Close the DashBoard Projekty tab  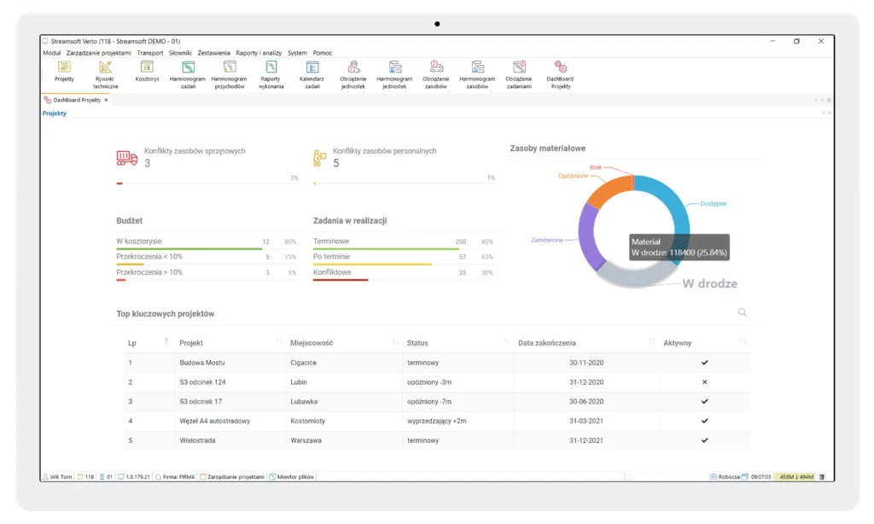[106, 100]
